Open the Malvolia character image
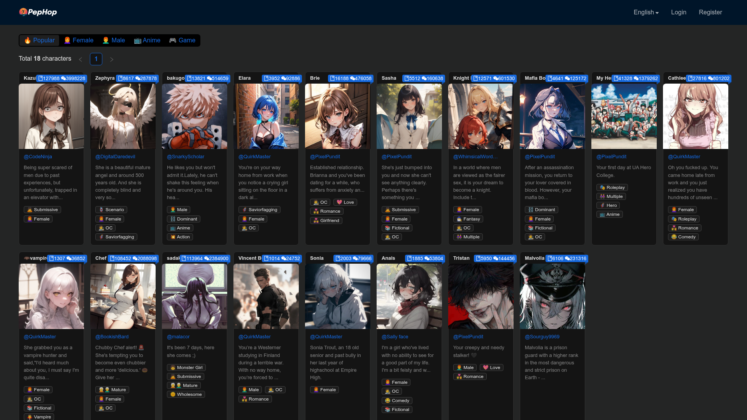Image resolution: width=747 pixels, height=420 pixels. [552, 296]
